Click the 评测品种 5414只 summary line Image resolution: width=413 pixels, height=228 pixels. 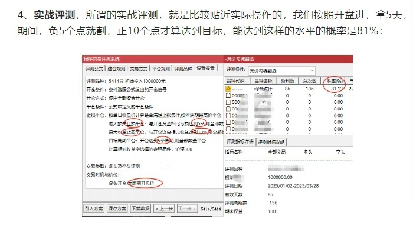[x=126, y=81]
